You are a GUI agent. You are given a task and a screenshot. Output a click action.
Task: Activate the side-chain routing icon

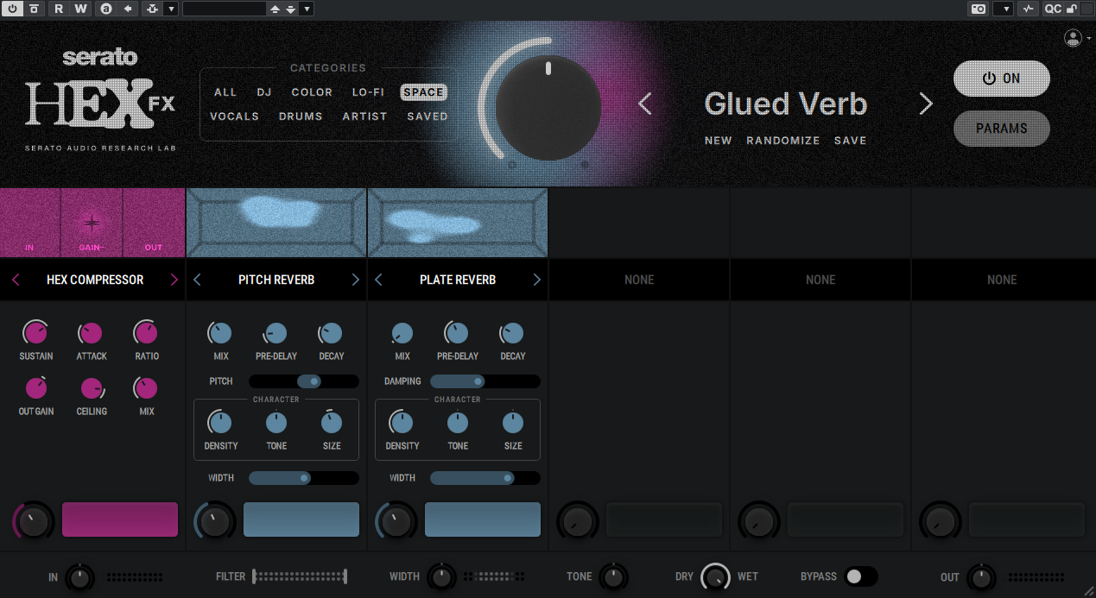[153, 9]
